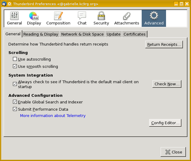Click the Thunderbird icon in title bar
Screen dimensions: 191x161
4,4
